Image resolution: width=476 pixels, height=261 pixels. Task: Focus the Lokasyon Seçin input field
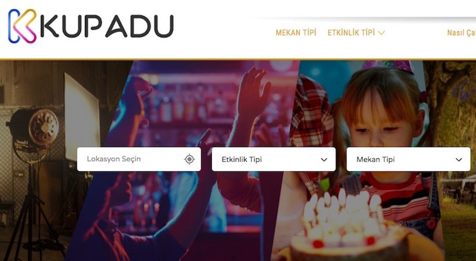click(x=139, y=159)
